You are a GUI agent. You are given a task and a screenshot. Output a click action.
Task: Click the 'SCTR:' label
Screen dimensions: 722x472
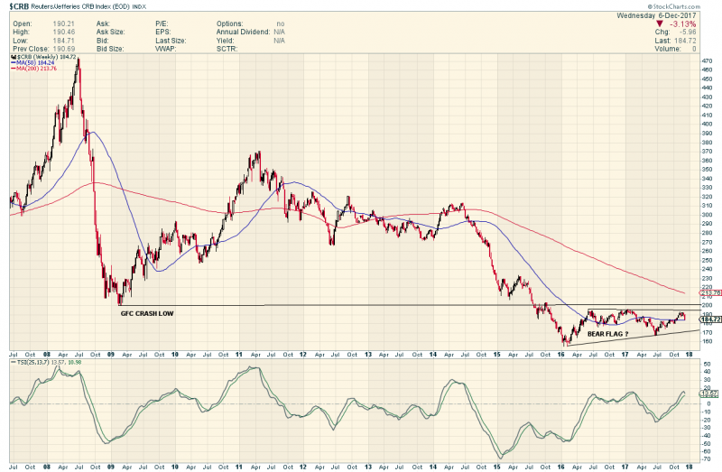pyautogui.click(x=227, y=49)
